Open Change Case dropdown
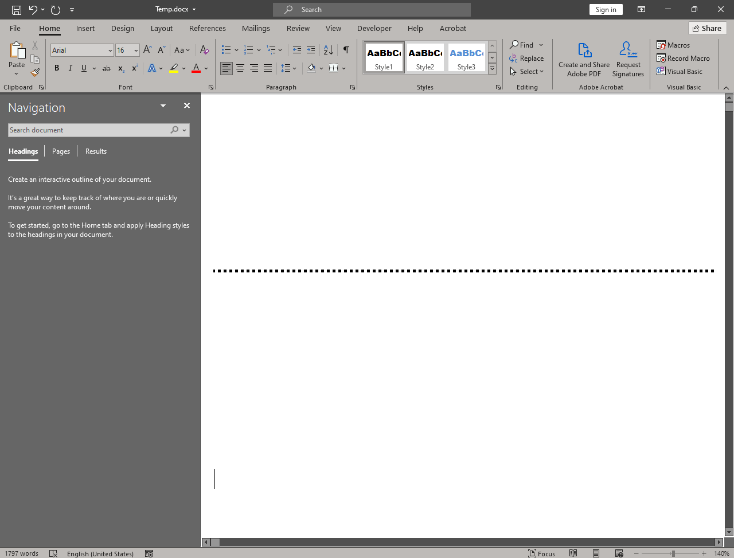This screenshot has width=734, height=558. click(182, 50)
